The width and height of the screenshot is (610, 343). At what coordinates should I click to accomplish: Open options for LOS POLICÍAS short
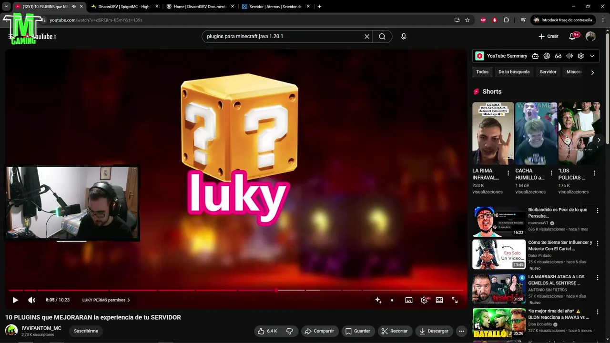594,173
